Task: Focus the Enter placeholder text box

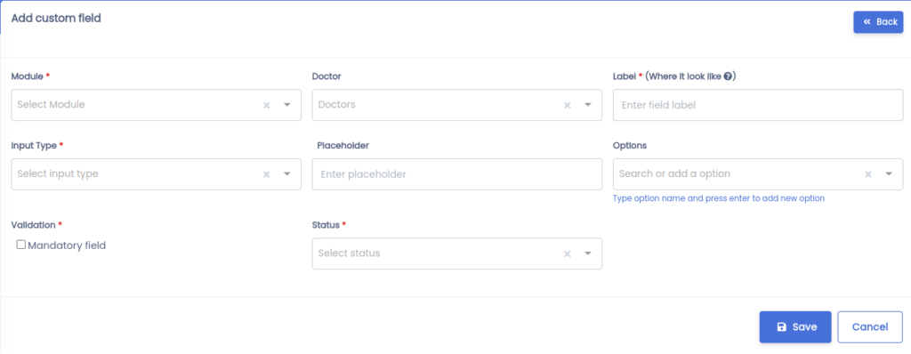Action: (457, 173)
